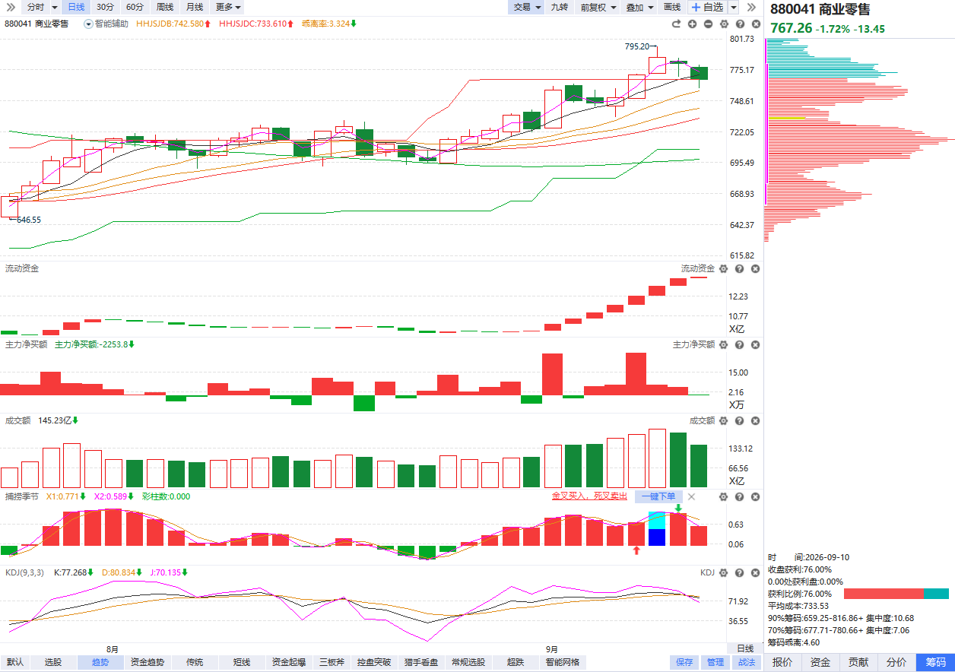Open settings gear for 流动资金 panel
955x672 pixels.
(x=724, y=268)
